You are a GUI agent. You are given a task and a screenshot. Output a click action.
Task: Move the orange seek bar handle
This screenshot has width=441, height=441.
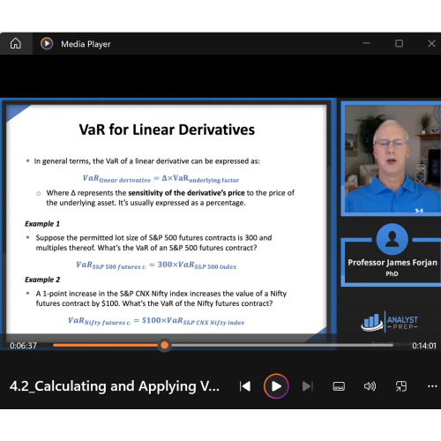(165, 345)
